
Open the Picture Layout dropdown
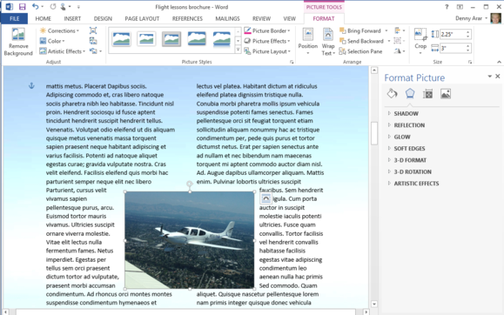point(267,51)
